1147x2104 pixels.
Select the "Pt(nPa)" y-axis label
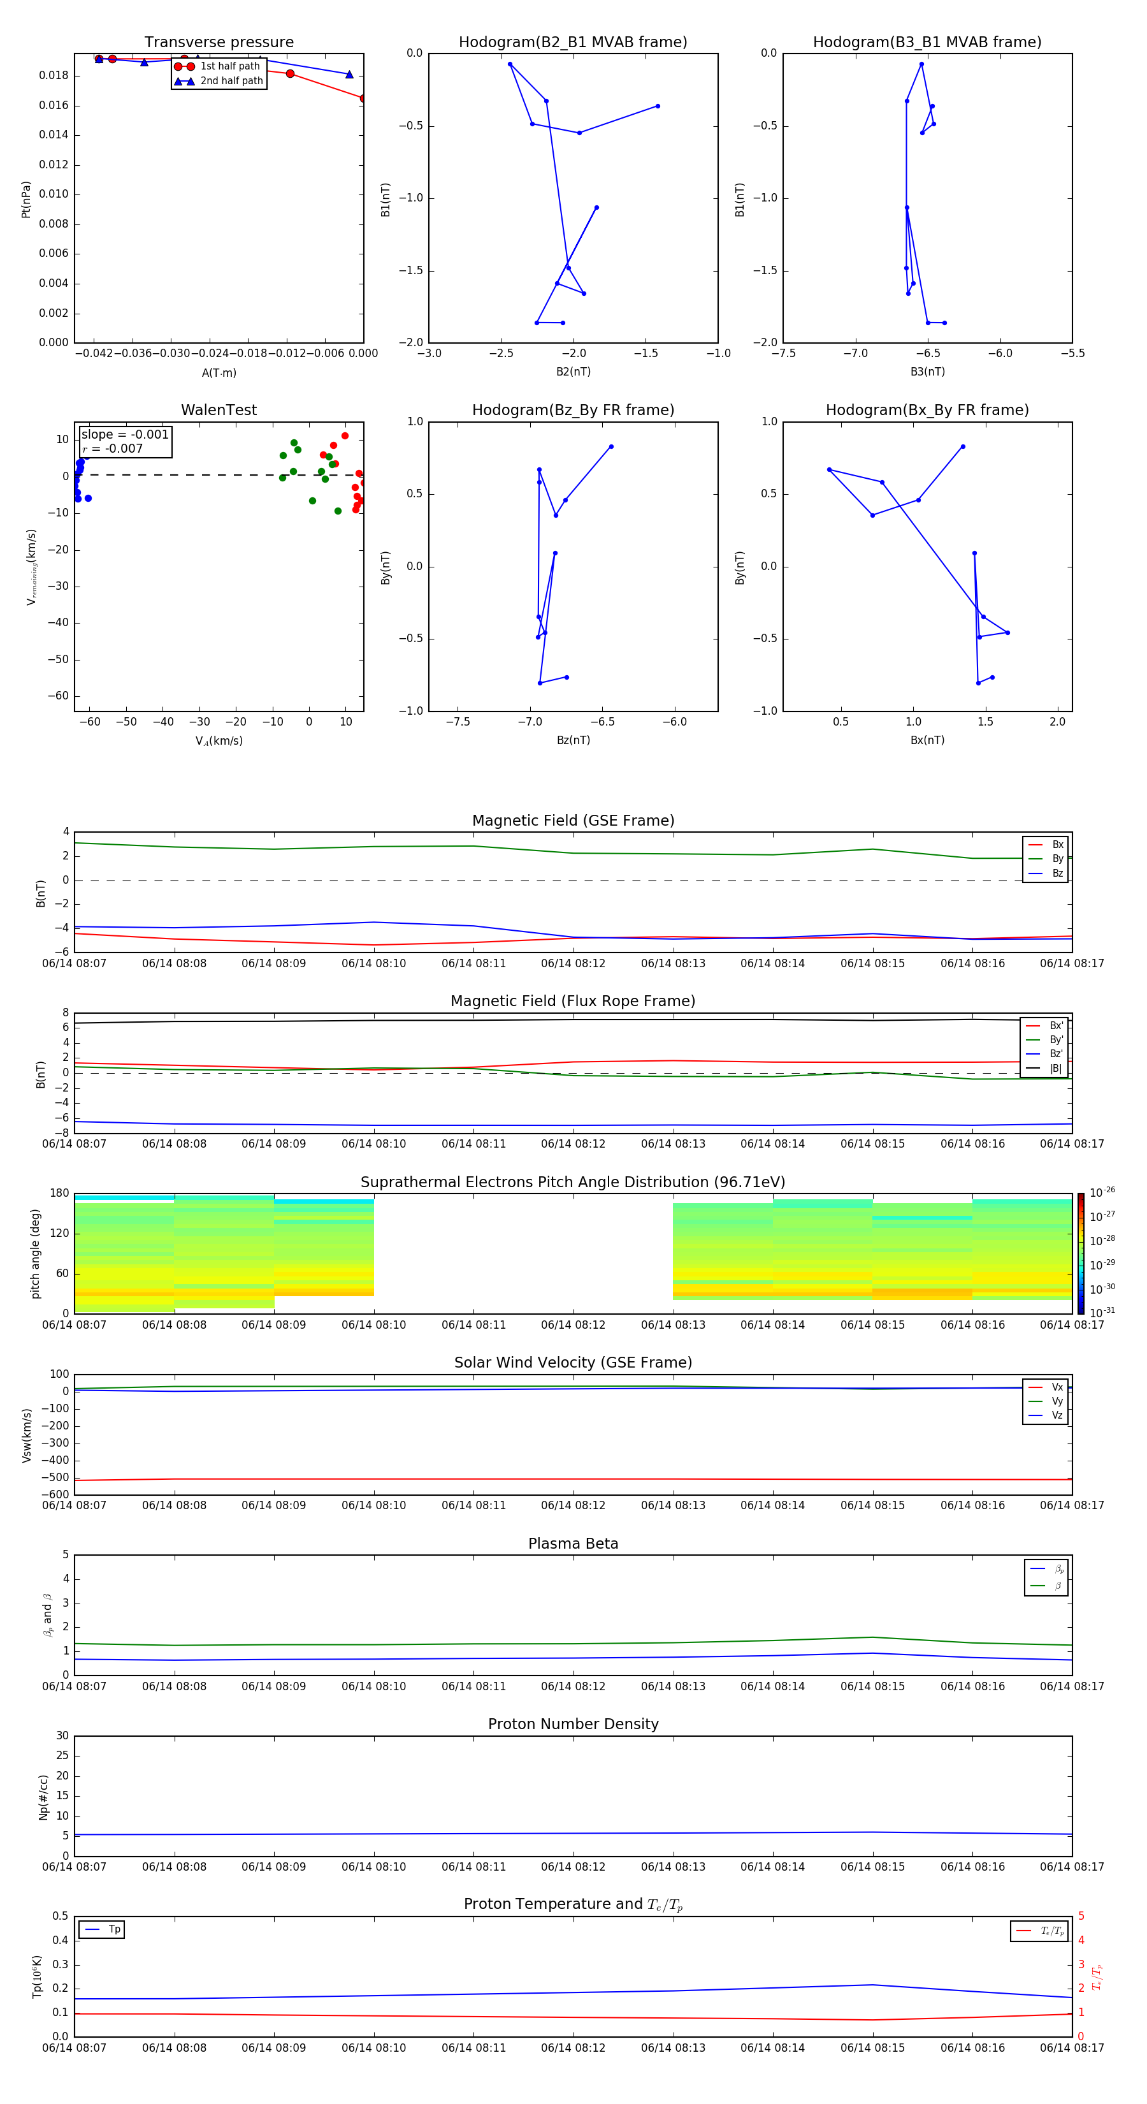click(x=26, y=200)
